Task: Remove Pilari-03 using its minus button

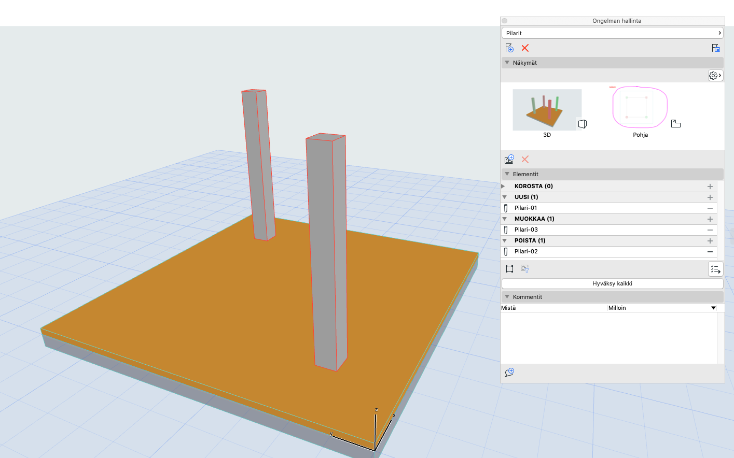Action: 710,230
